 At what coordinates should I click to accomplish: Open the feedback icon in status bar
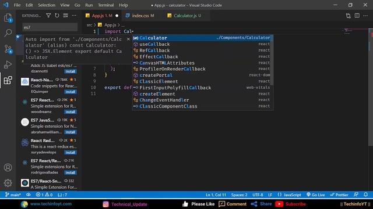pyautogui.click(x=356, y=194)
